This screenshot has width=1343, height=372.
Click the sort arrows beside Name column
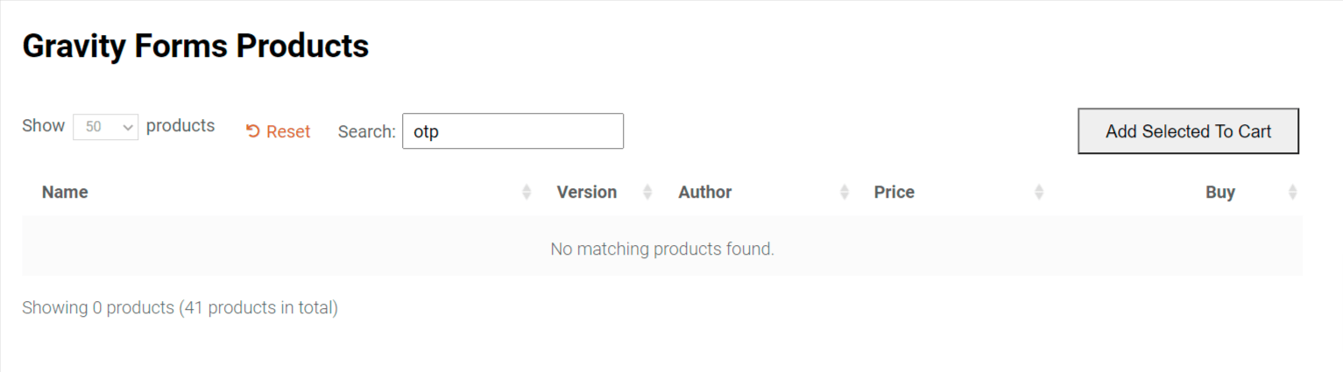tap(527, 192)
